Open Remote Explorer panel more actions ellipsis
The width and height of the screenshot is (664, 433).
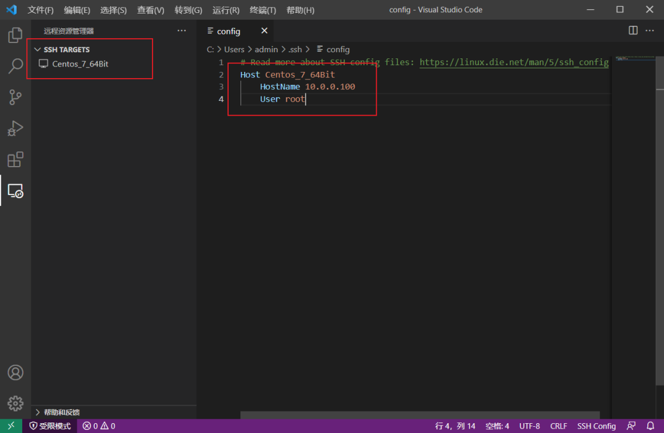click(181, 31)
